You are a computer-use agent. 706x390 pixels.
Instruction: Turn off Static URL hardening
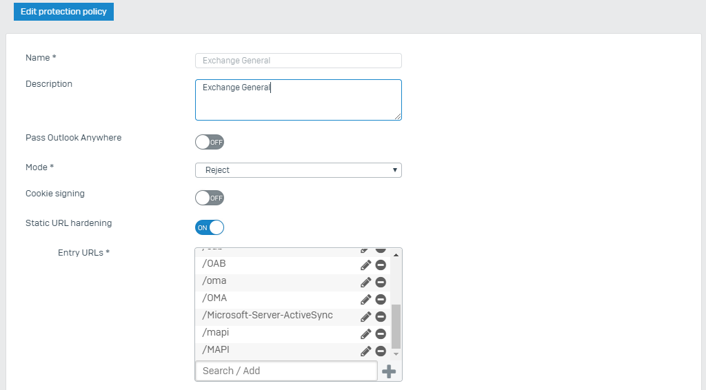210,227
